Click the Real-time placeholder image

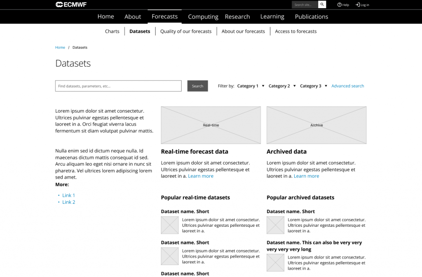click(x=211, y=125)
